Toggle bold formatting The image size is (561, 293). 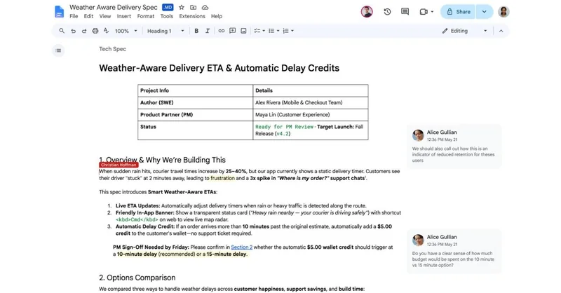click(x=196, y=31)
